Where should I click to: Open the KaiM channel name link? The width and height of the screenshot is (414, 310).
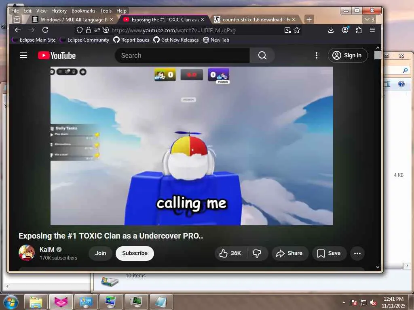pos(47,249)
